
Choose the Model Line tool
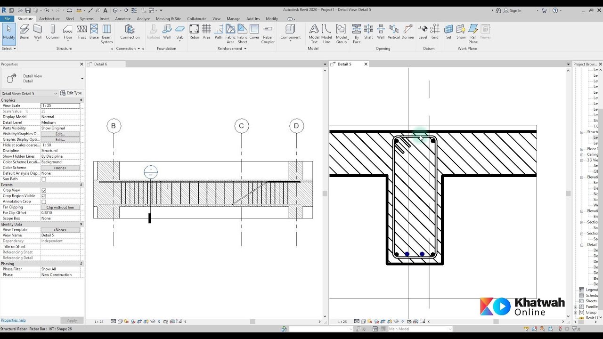(326, 34)
